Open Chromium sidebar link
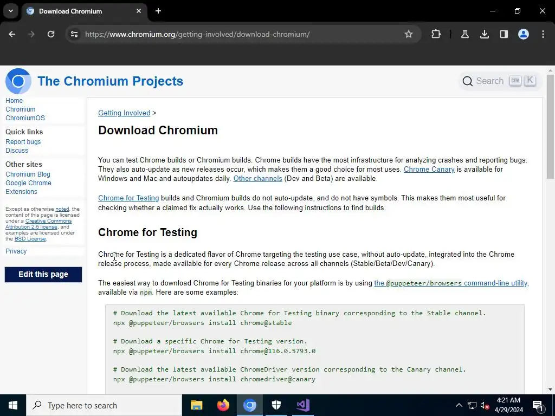Image resolution: width=555 pixels, height=416 pixels. (21, 109)
